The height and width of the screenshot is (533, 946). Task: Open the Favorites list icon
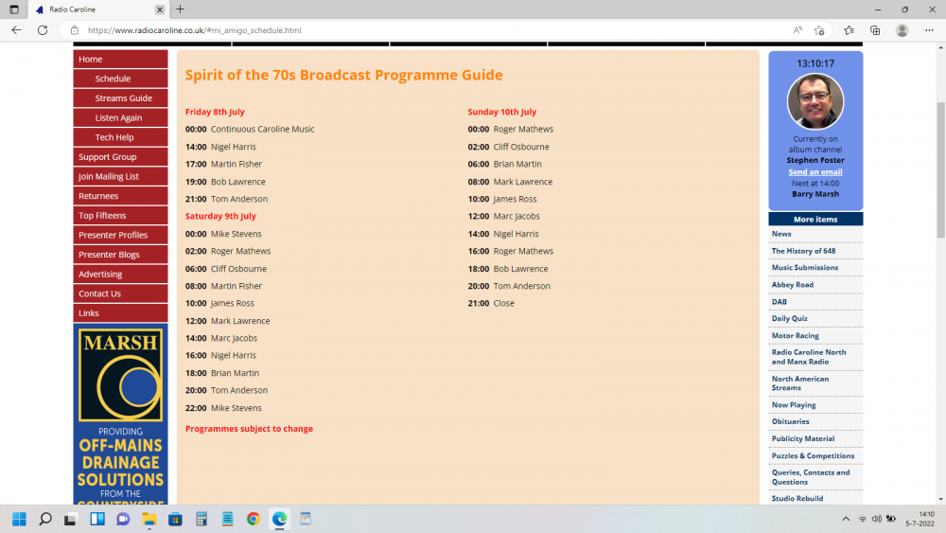849,30
